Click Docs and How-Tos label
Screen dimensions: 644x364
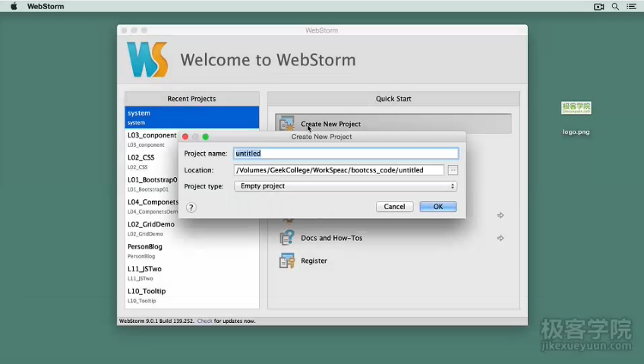[331, 238]
